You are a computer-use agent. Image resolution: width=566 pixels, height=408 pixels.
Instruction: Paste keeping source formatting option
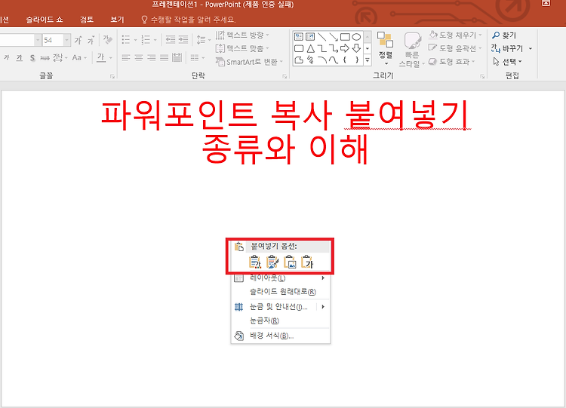(x=272, y=262)
